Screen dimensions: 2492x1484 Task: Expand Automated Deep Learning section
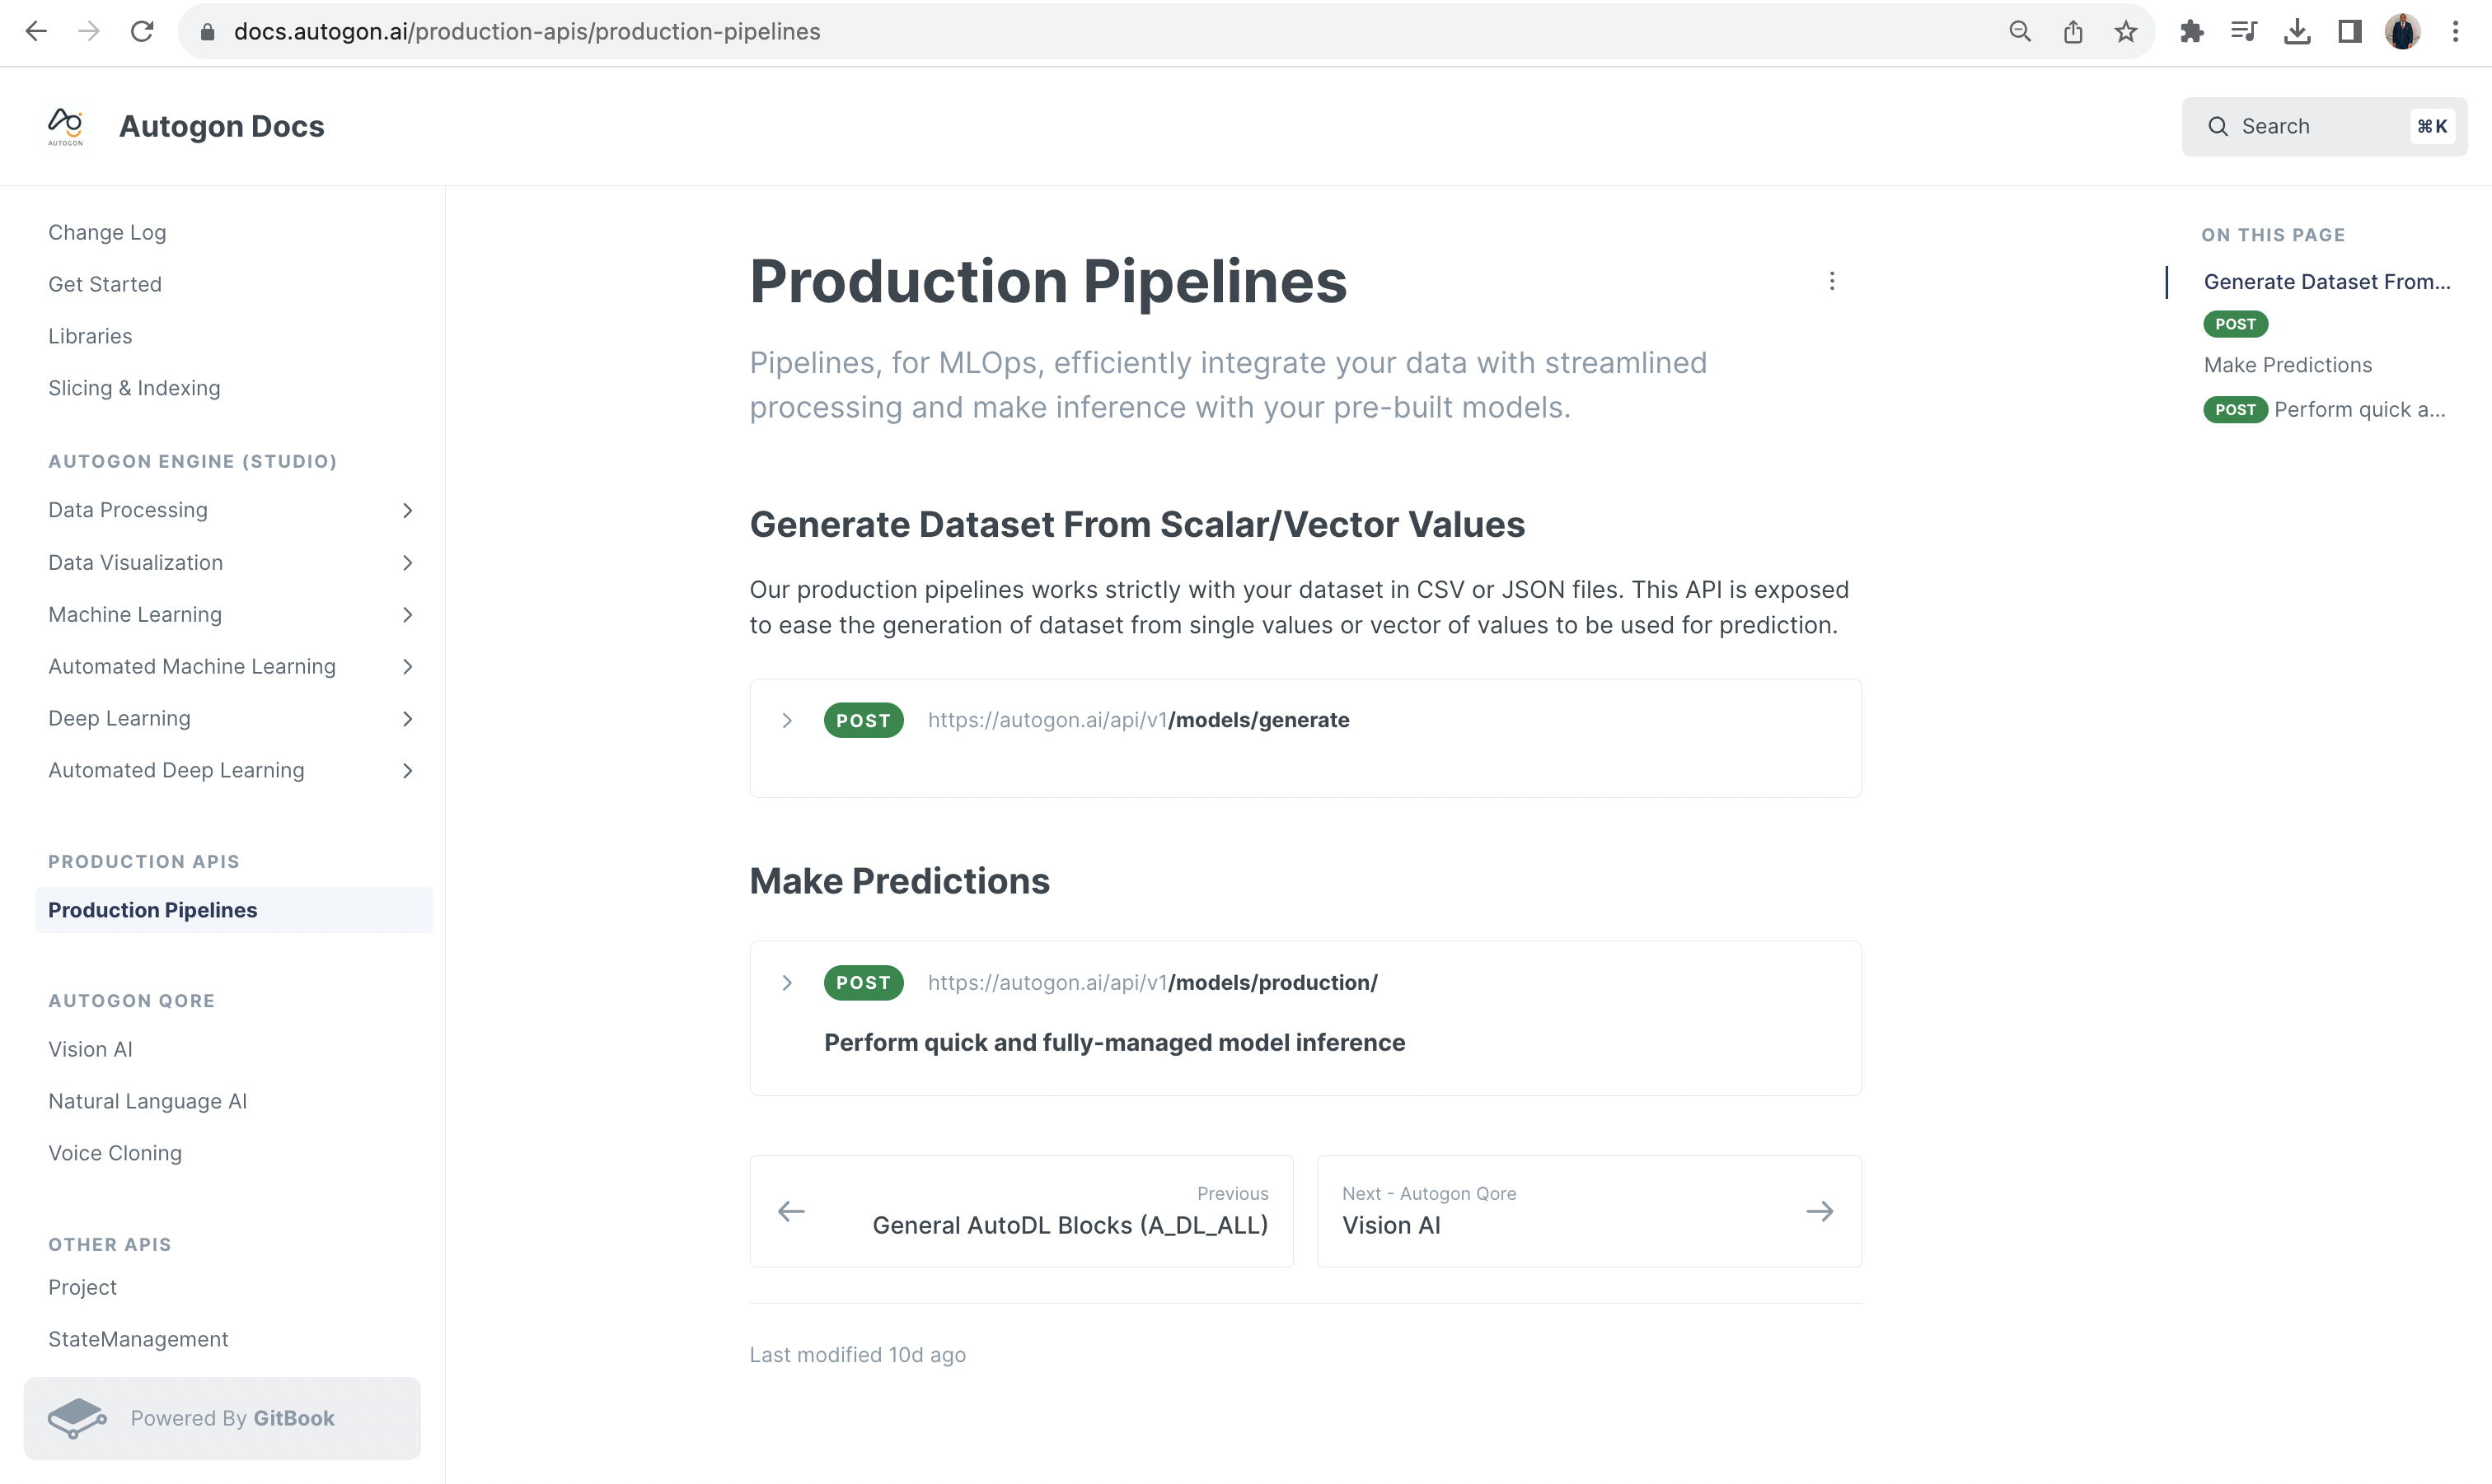(x=407, y=770)
